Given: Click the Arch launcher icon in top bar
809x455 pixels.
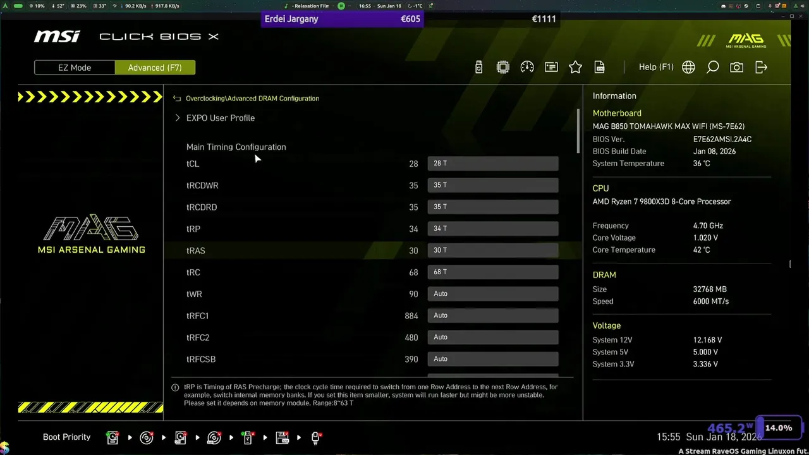Looking at the screenshot, I should tap(5, 6).
